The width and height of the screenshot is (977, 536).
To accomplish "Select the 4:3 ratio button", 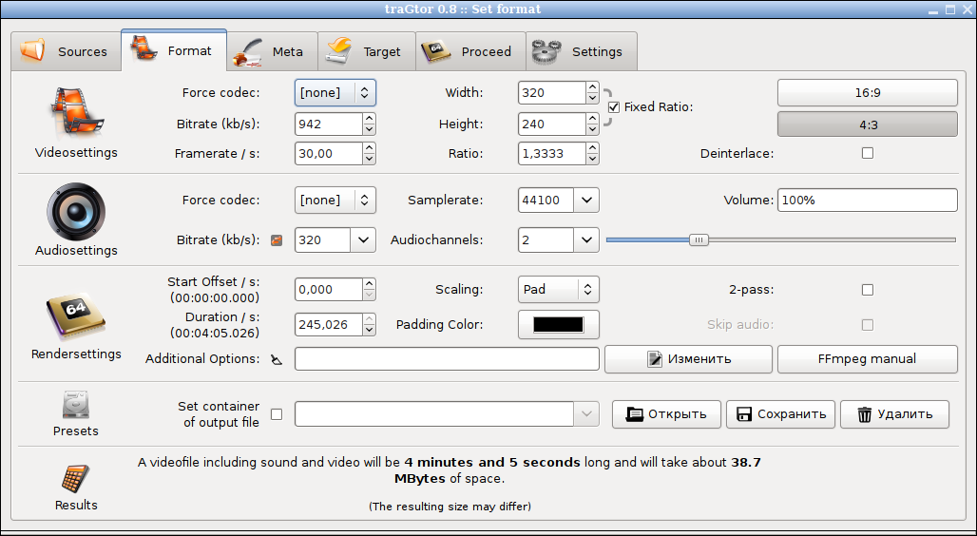I will click(868, 124).
